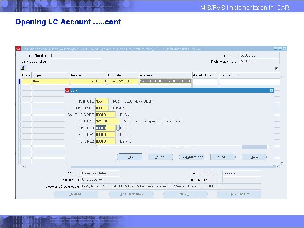Toggle the checkbox above the Description column
The image size is (304, 228).
[x=277, y=68]
